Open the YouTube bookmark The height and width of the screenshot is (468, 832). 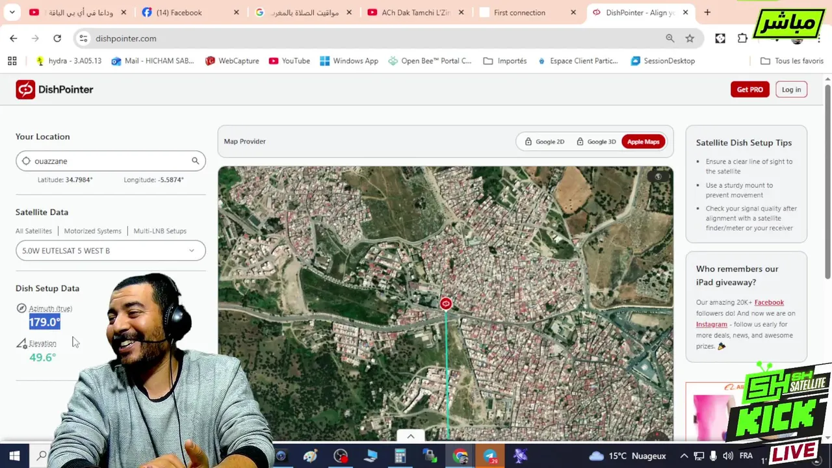(289, 60)
